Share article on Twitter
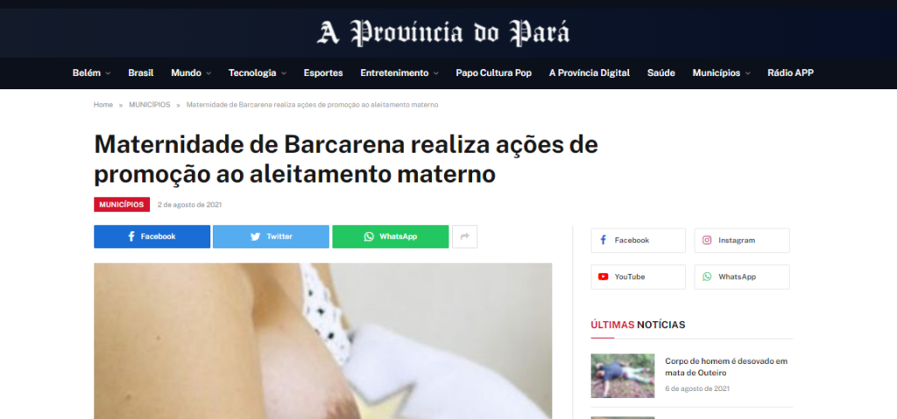 pos(272,237)
